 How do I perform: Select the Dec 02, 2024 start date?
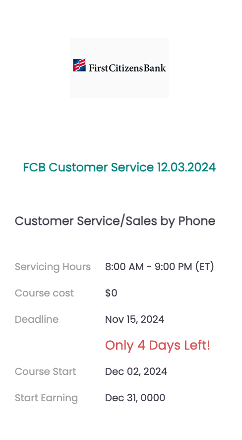coord(136,371)
